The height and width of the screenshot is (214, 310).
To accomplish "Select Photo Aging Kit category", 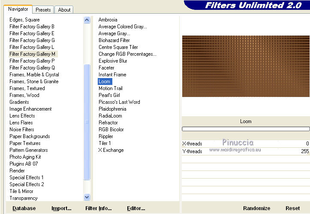I will tap(25, 157).
